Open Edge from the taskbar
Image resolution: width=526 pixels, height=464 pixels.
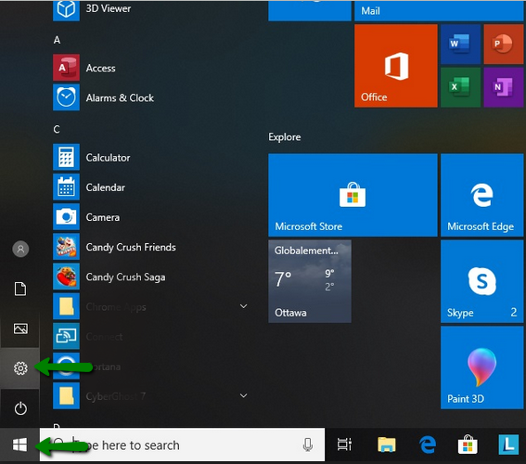tap(428, 445)
